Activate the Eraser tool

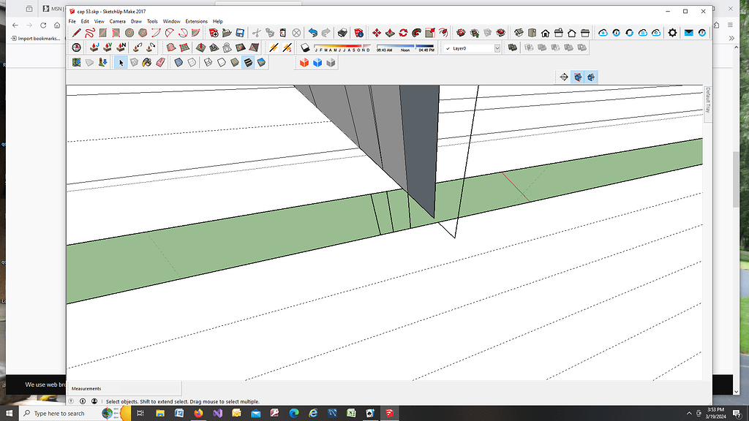tap(161, 62)
